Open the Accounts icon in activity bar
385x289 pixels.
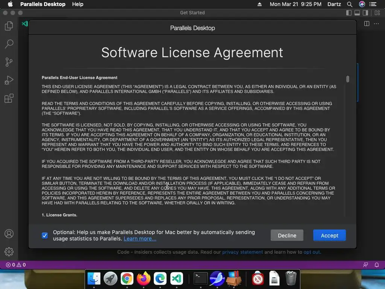point(9,234)
